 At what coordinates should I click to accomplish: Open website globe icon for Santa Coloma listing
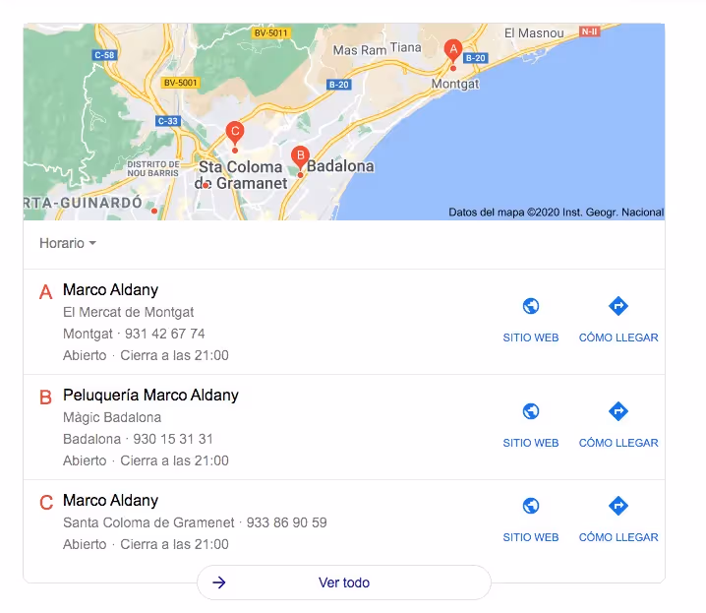(x=531, y=506)
